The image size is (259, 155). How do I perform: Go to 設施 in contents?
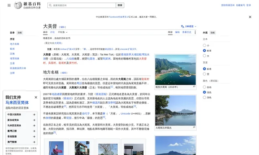point(12,54)
